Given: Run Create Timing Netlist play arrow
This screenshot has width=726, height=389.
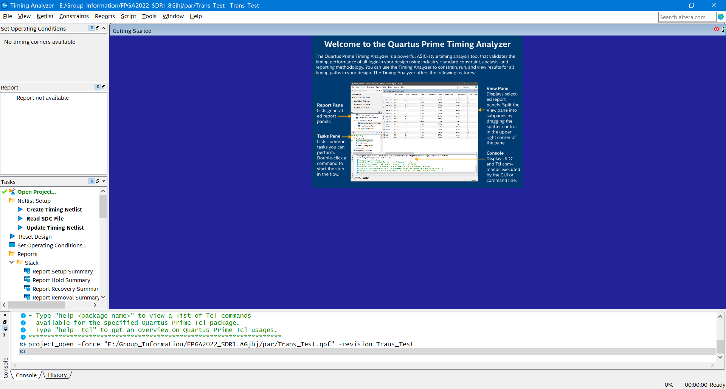Looking at the screenshot, I should click(20, 209).
